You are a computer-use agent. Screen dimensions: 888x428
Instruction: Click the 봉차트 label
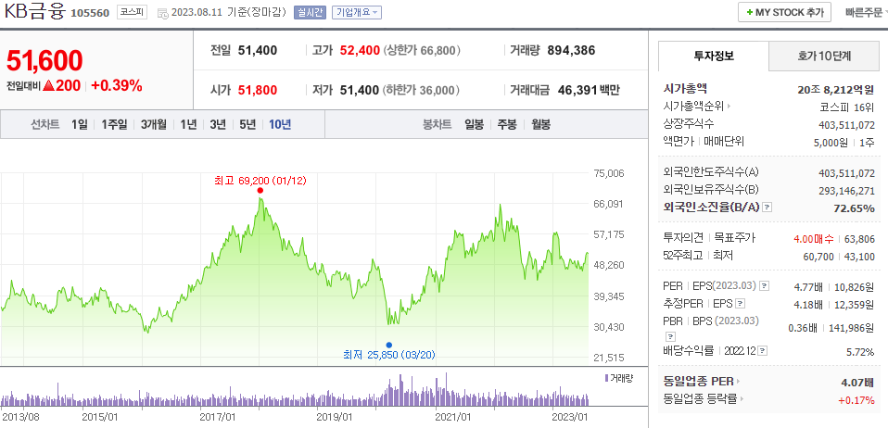tap(438, 124)
